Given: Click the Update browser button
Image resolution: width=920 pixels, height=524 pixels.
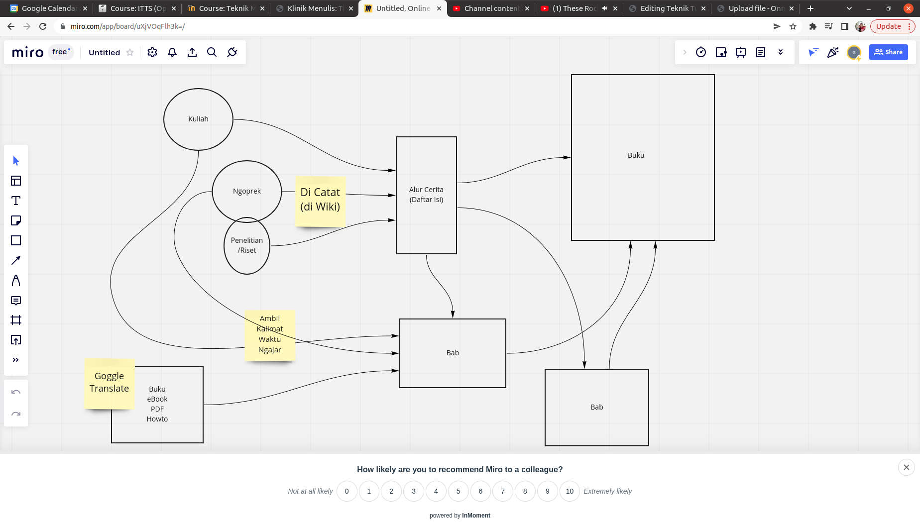Looking at the screenshot, I should [888, 26].
